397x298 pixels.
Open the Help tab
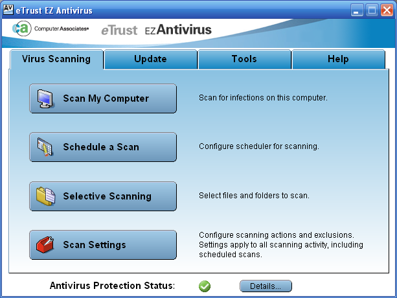pos(339,59)
